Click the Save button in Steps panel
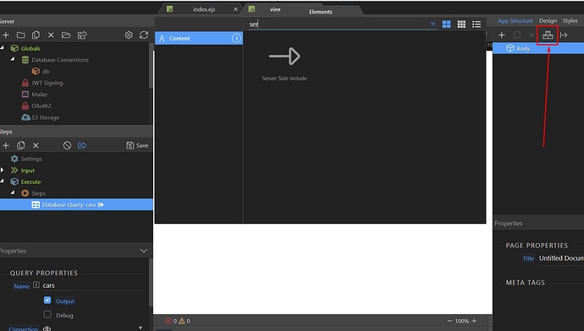Image resolution: width=584 pixels, height=331 pixels. [x=137, y=145]
